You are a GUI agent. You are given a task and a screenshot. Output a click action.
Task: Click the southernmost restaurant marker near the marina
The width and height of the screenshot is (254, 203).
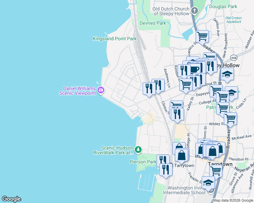coord(166,170)
